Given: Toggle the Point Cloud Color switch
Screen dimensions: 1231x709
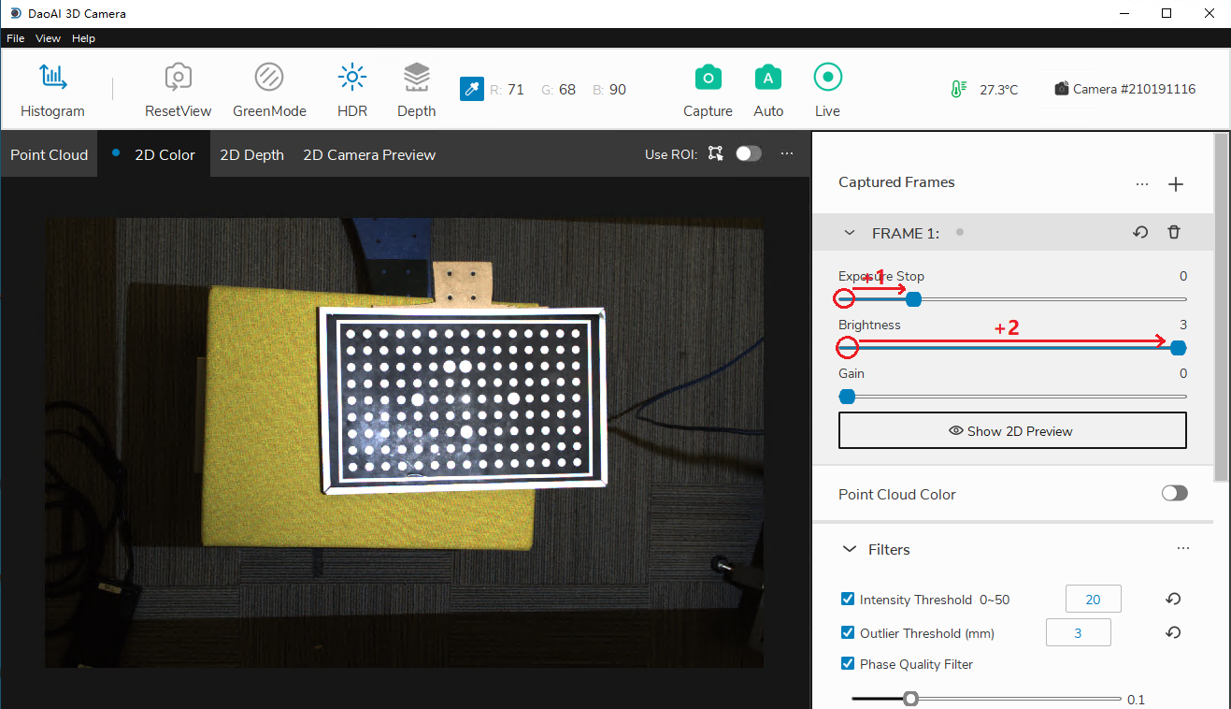Looking at the screenshot, I should 1174,494.
